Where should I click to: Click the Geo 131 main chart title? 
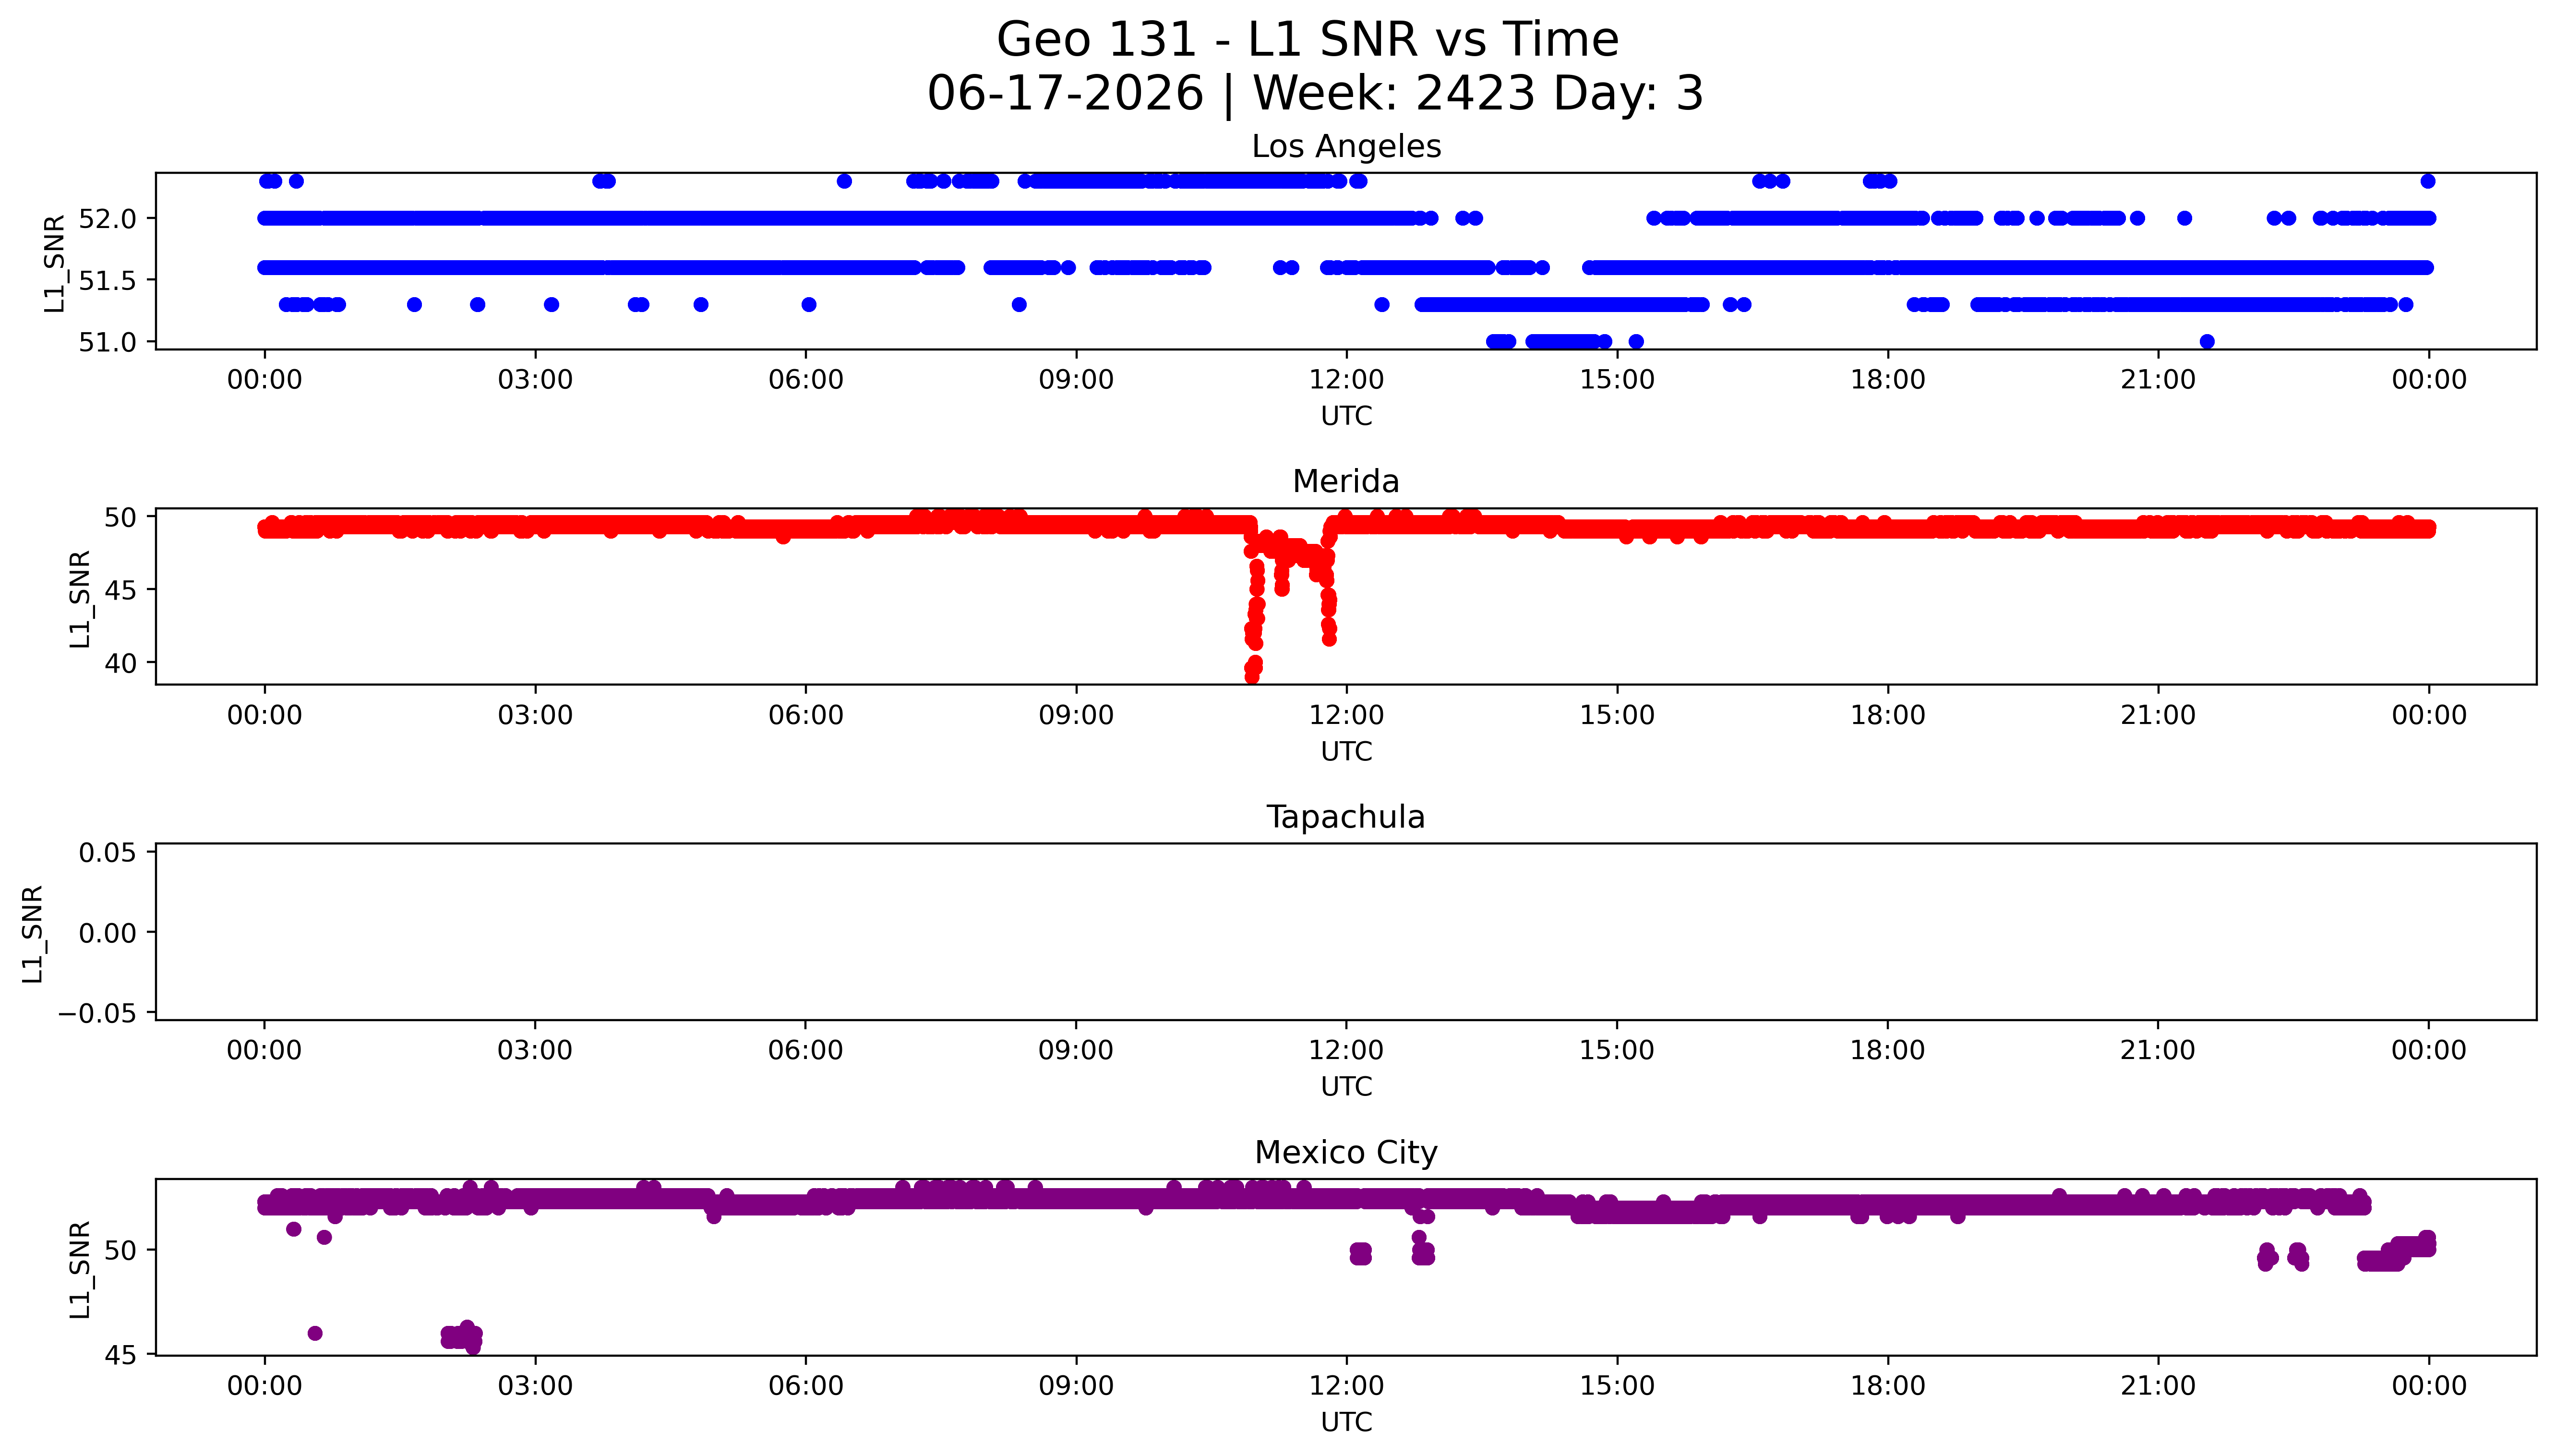pos(1308,40)
